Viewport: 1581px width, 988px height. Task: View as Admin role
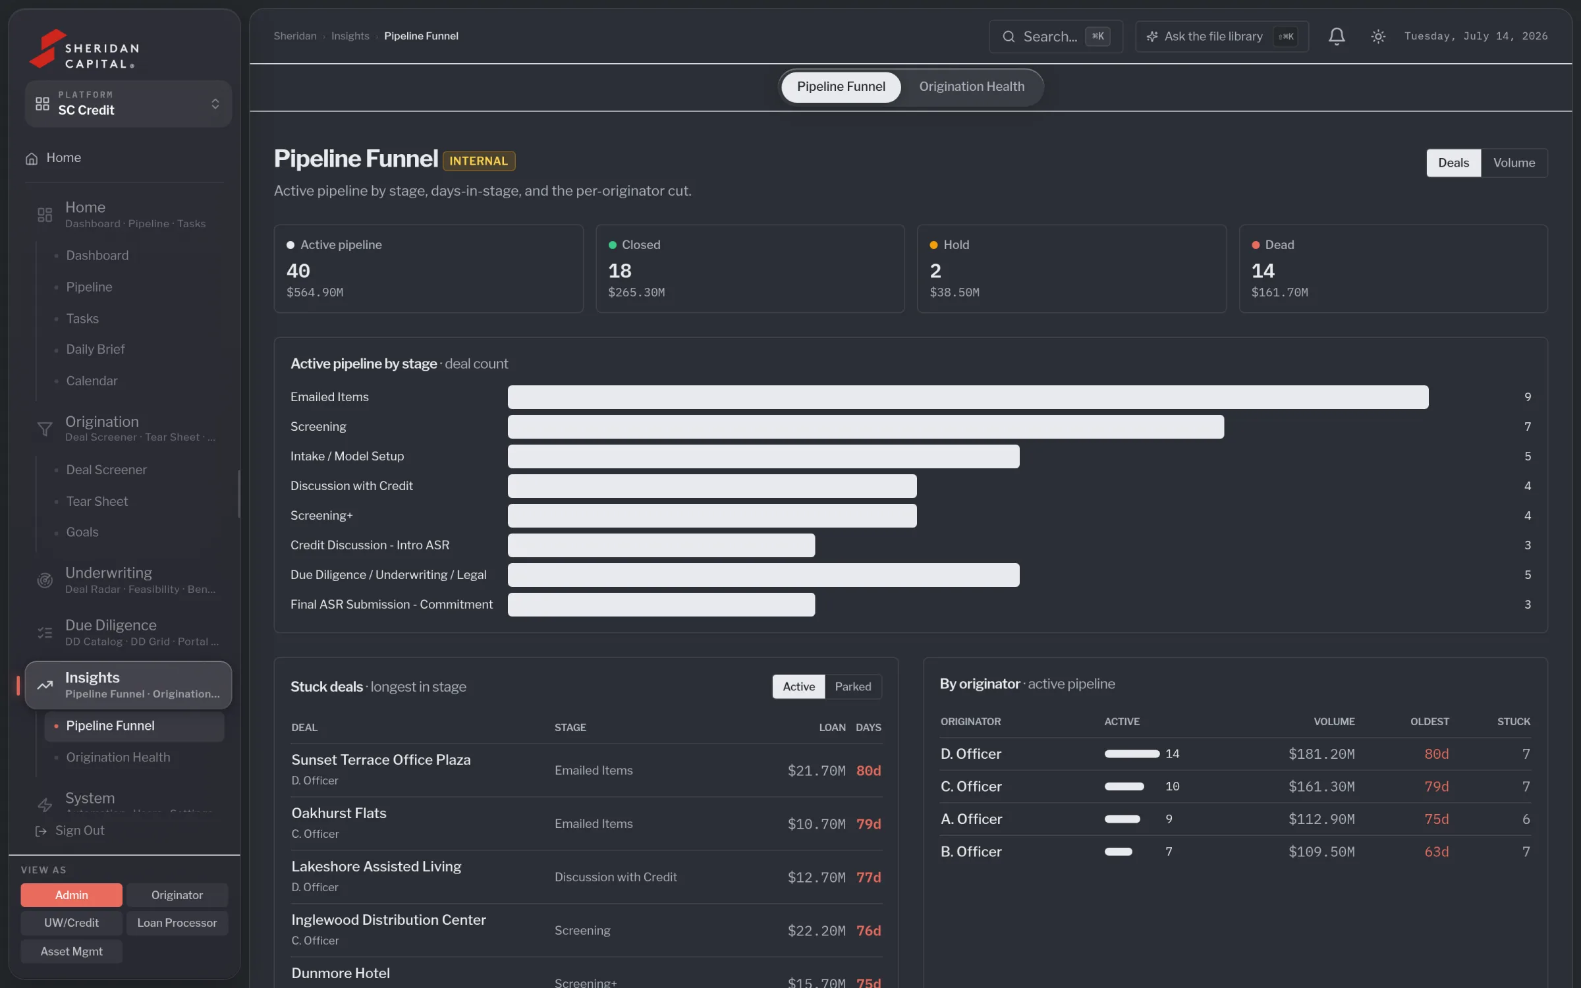(x=71, y=894)
